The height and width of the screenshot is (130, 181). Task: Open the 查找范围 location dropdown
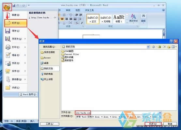[x=148, y=47]
